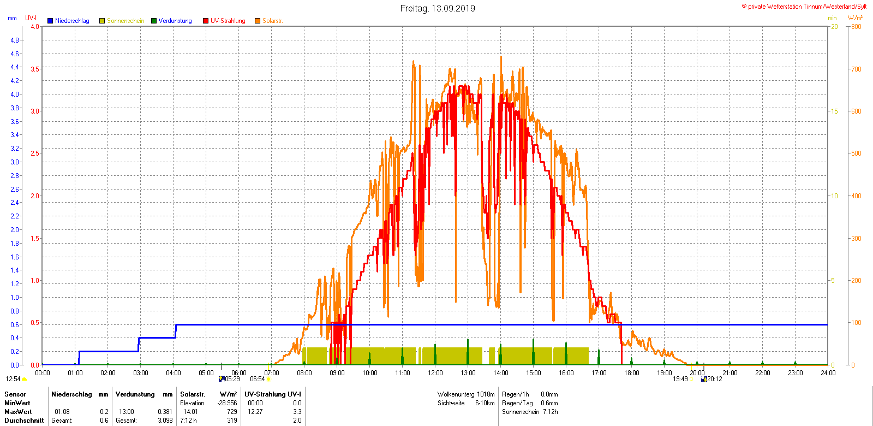The image size is (873, 426).
Task: Click the UV maximum time 12:27
Action: [x=255, y=412]
